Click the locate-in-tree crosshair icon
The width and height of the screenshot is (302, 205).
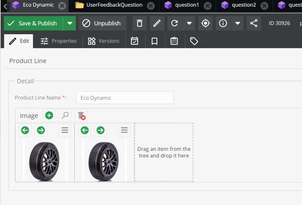[x=205, y=23]
